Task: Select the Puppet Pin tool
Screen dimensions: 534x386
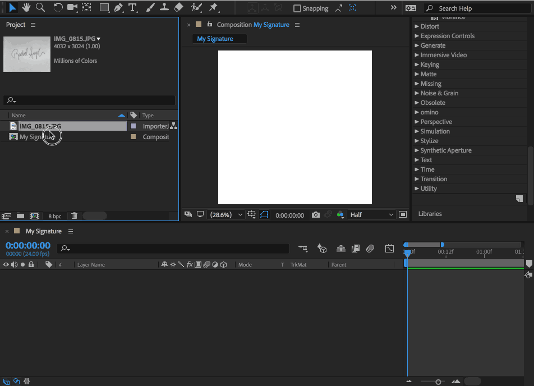Action: pos(213,7)
